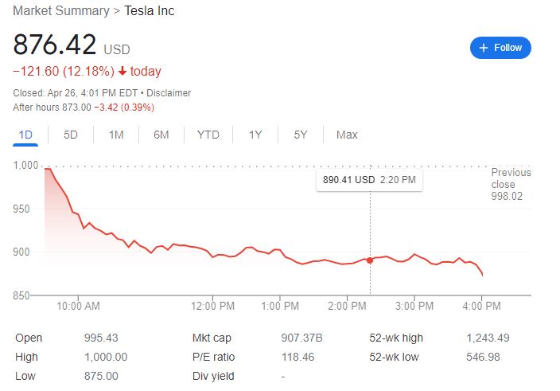Switch to 1Y chart view

pyautogui.click(x=255, y=135)
